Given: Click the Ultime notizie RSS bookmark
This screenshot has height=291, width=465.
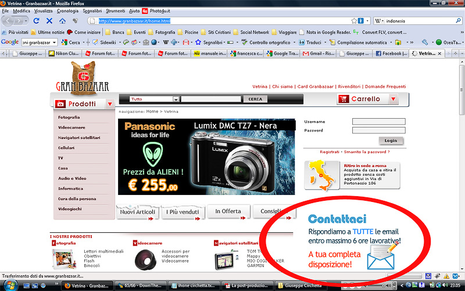Looking at the screenshot, I should pos(48,32).
